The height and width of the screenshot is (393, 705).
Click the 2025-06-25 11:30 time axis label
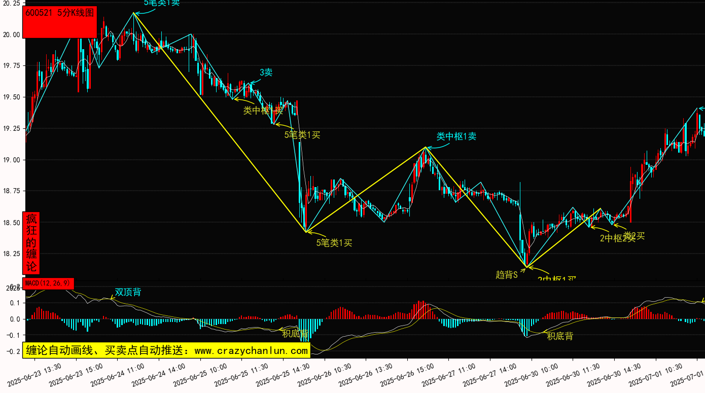click(242, 374)
